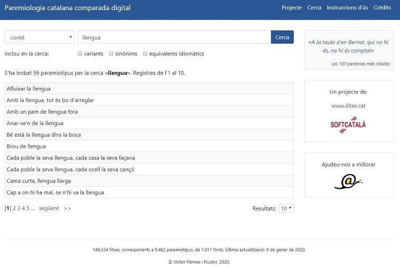Expand the Resultats per page dropdown
The image size is (400, 267).
pyautogui.click(x=286, y=208)
